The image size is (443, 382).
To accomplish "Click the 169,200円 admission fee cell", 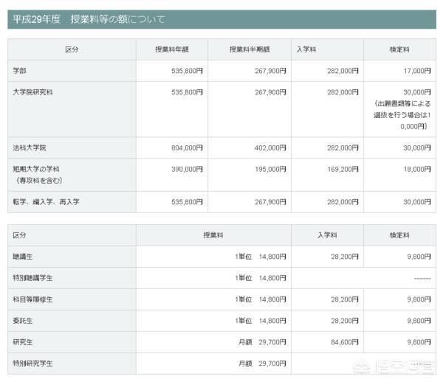I will tap(340, 169).
